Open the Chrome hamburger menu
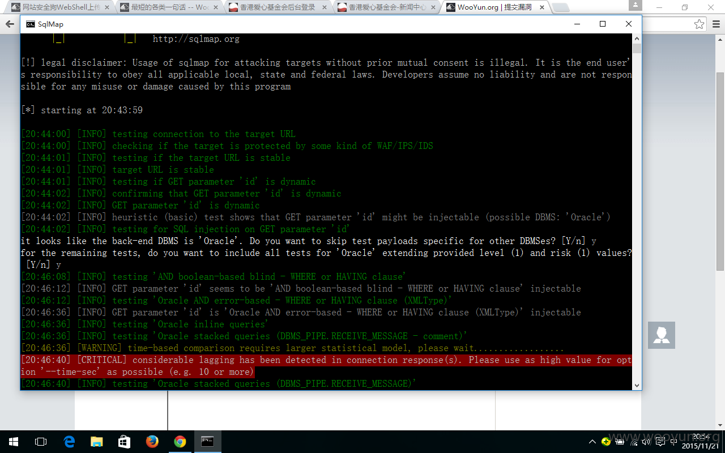The image size is (725, 453). [x=715, y=24]
